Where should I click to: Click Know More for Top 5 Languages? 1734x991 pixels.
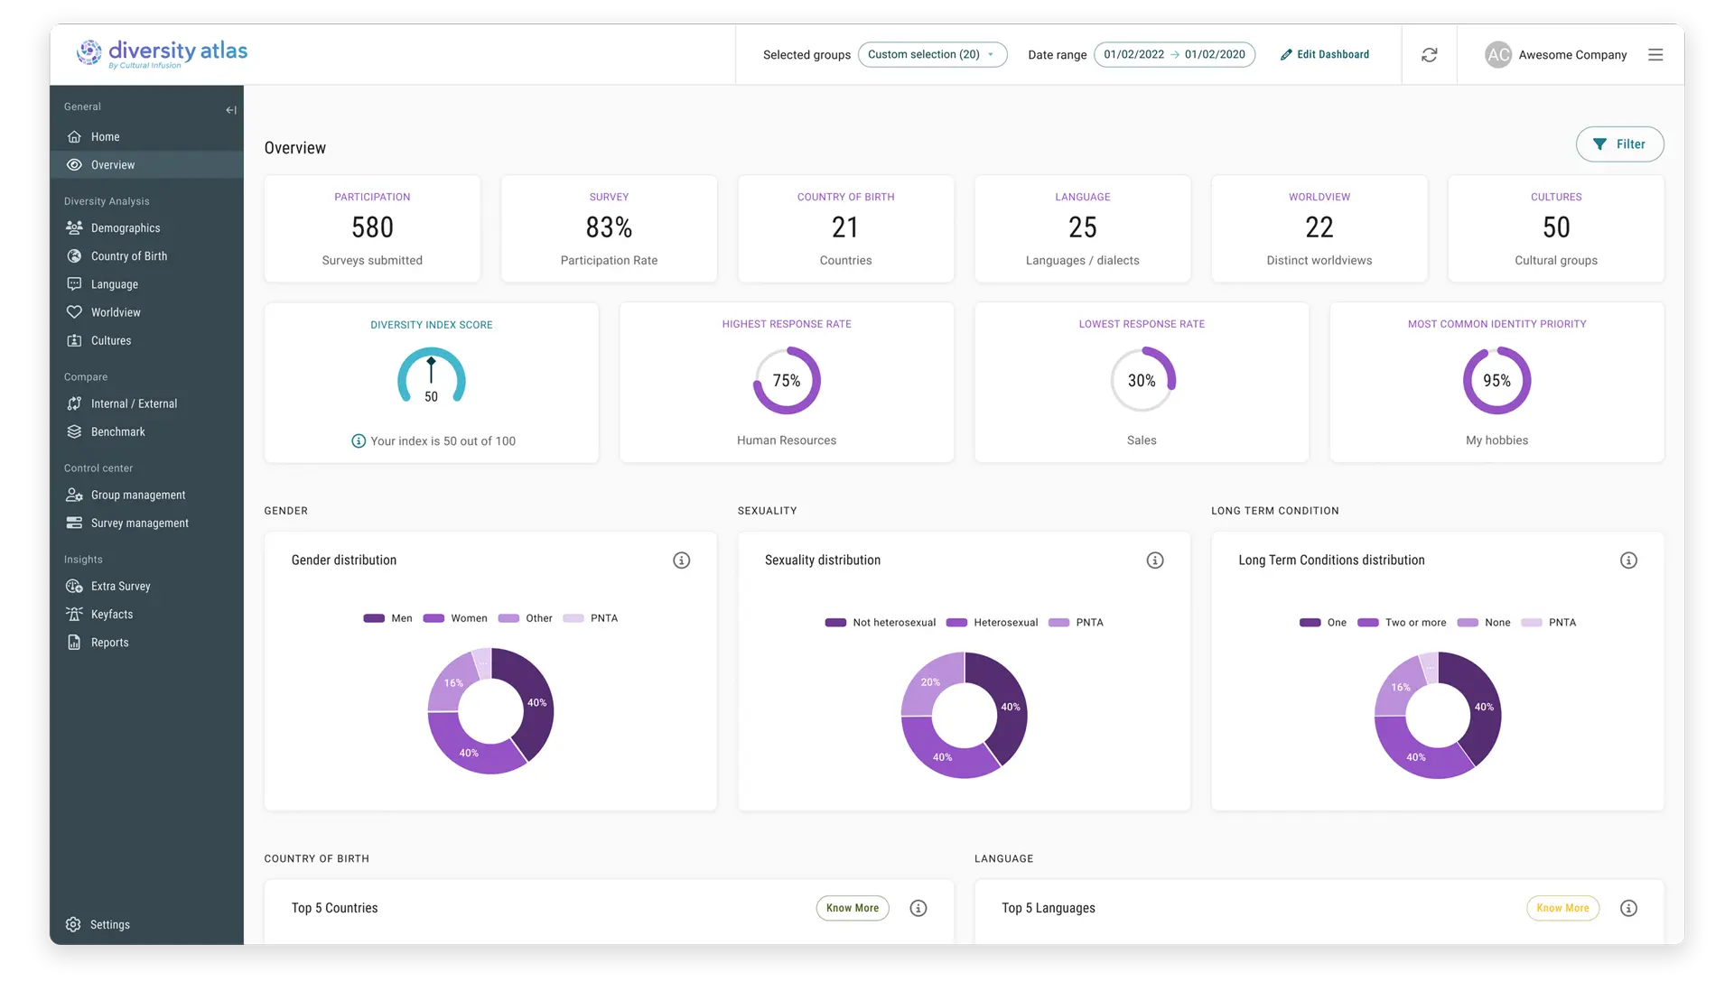pyautogui.click(x=1562, y=908)
